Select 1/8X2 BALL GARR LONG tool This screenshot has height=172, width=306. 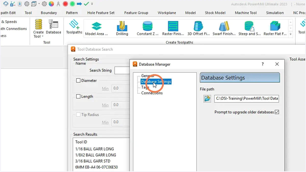pos(96,155)
